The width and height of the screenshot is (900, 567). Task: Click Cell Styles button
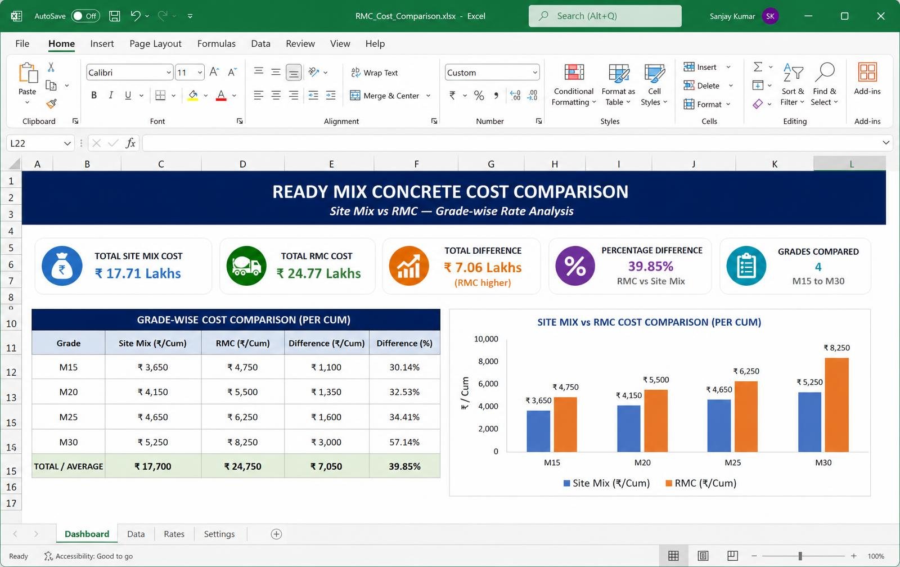click(x=654, y=84)
